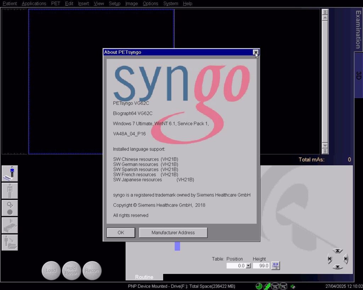Click the left skip-to-start navigation arrow
363x290 pixels.
(330, 259)
